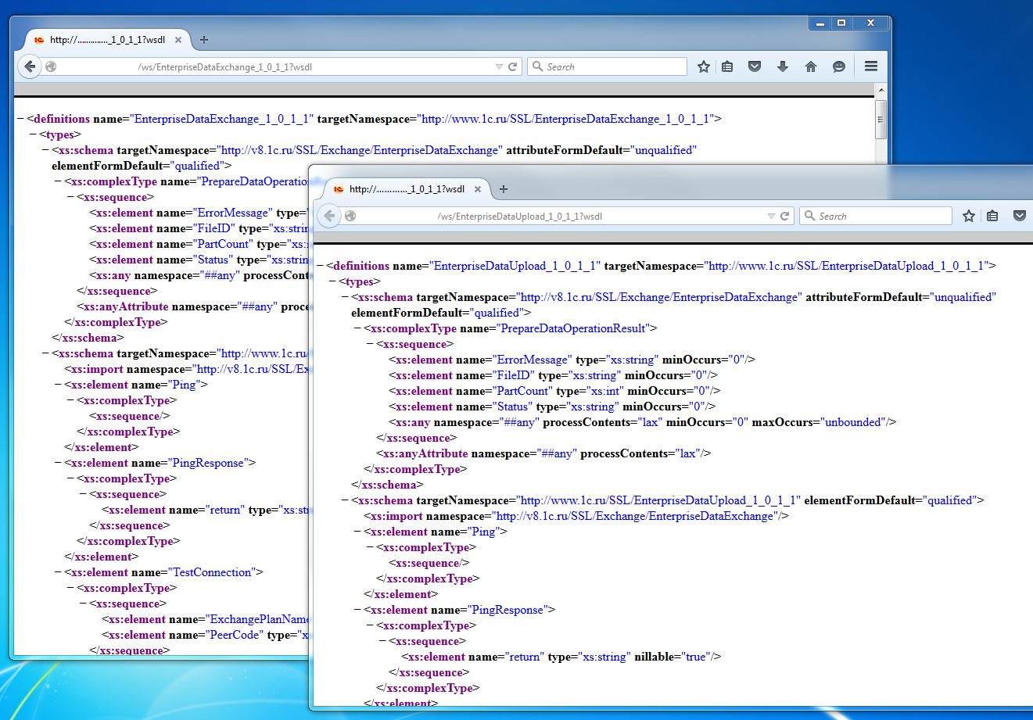Open the Downloads arrow in the rear window
The height and width of the screenshot is (720, 1033).
tap(783, 66)
